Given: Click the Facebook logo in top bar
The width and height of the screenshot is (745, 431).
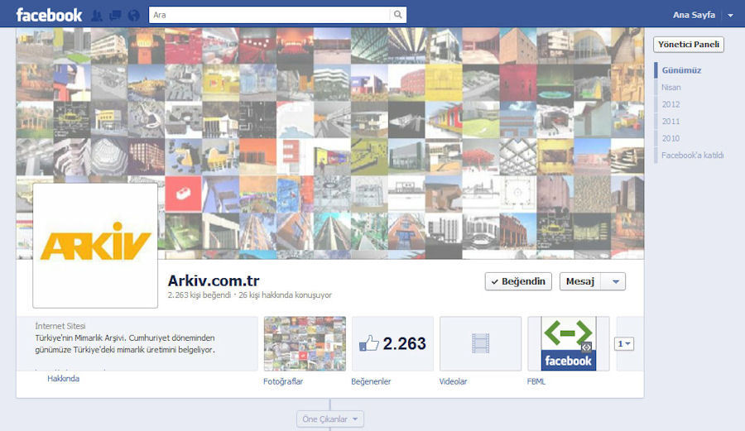Looking at the screenshot, I should [49, 15].
